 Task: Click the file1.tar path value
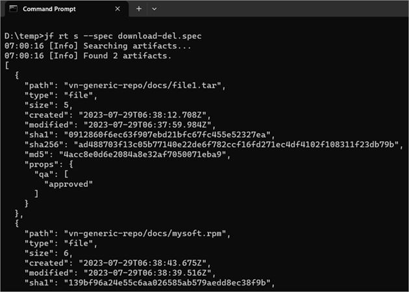tap(143, 86)
